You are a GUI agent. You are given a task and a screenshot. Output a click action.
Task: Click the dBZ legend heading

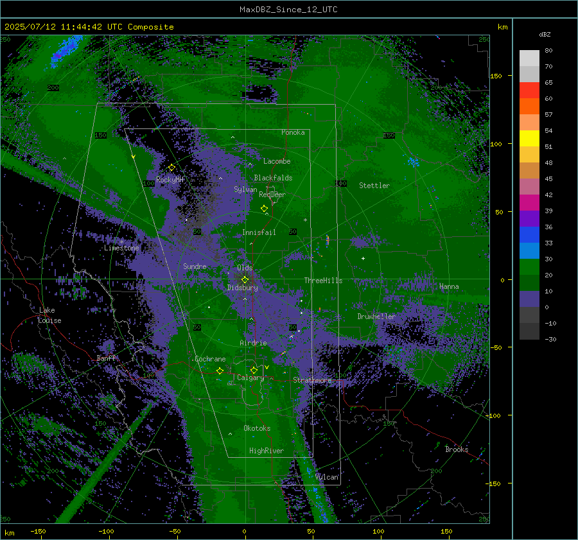[545, 34]
